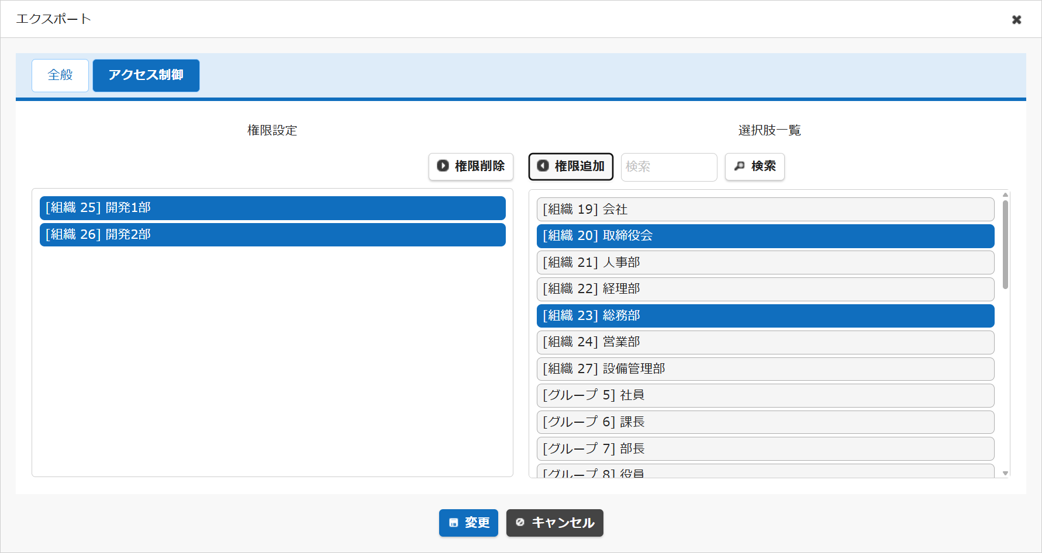
Task: Click the 検索 button with magnifier icon
Action: (754, 166)
